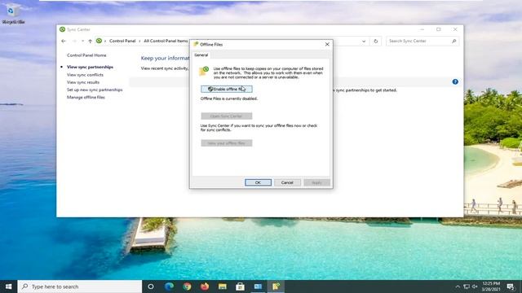Viewport: 522px width, 293px height.
Task: Launch Google Chrome from taskbar
Action: (x=187, y=286)
